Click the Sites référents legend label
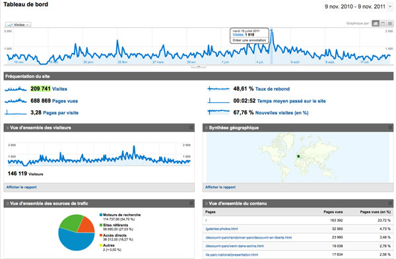 (x=115, y=225)
